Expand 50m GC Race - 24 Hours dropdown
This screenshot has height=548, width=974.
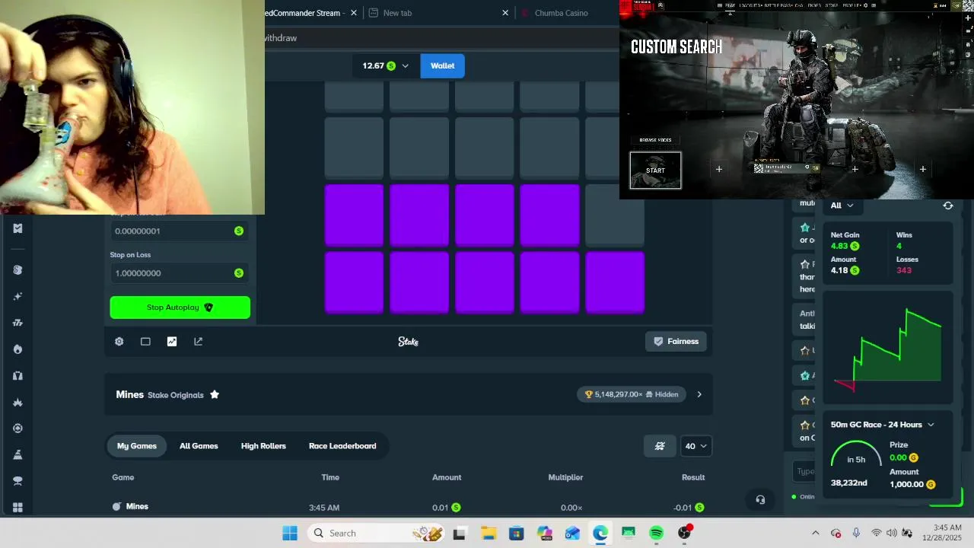tap(883, 425)
